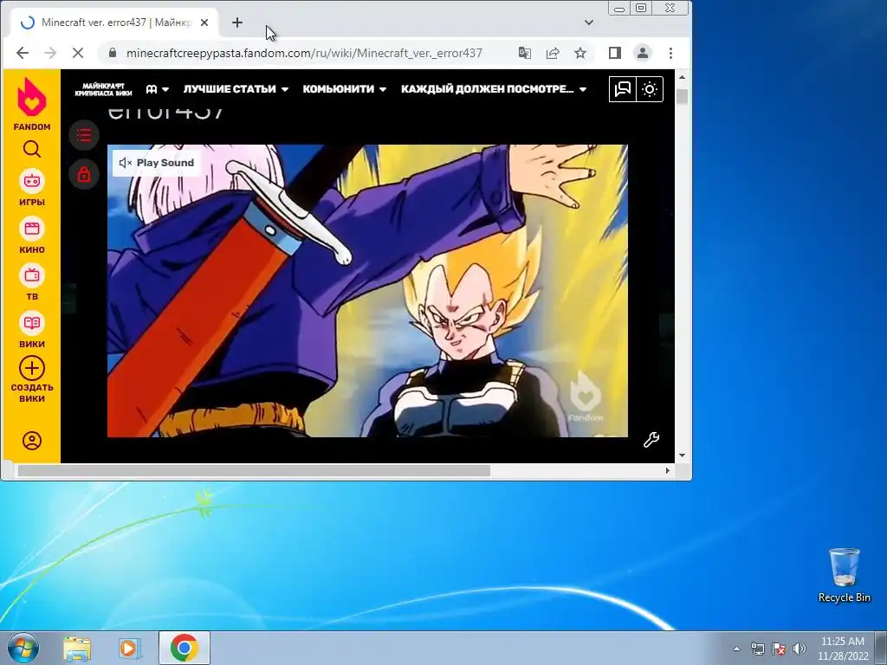Toggle light/dark theme sun icon
Viewport: 887px width, 665px height.
click(x=650, y=89)
